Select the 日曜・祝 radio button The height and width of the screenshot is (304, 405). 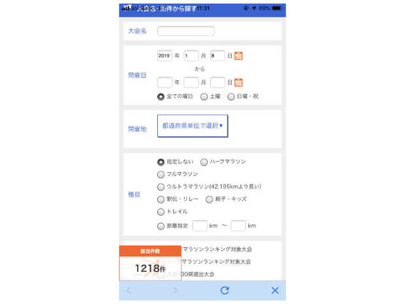[231, 97]
